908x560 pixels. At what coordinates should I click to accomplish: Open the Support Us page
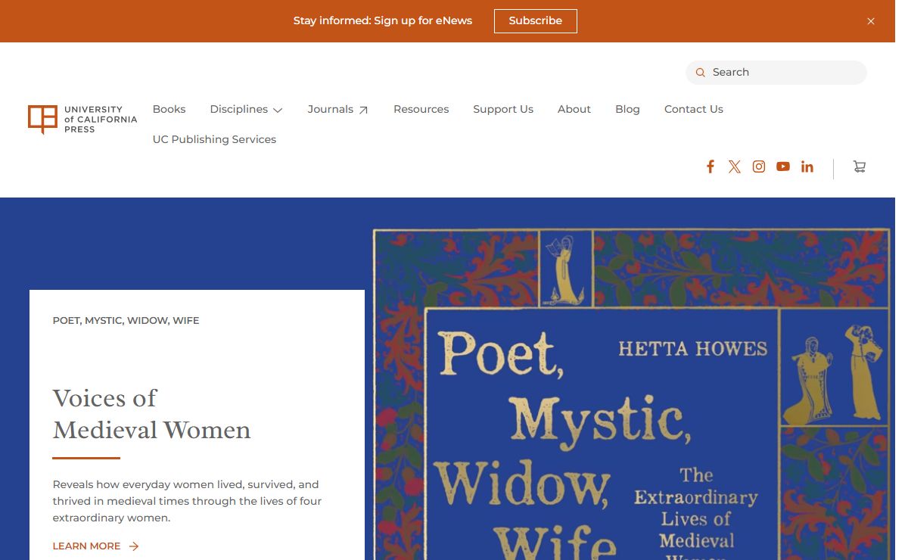503,109
